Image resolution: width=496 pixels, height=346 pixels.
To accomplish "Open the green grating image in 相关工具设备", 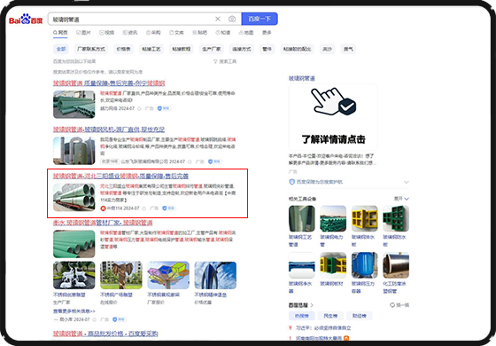I will (396, 218).
